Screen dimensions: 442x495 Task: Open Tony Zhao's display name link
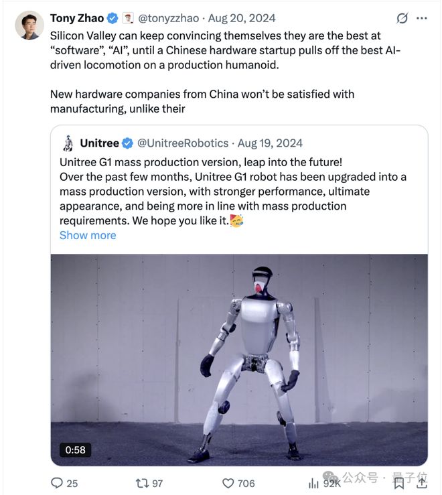(77, 18)
